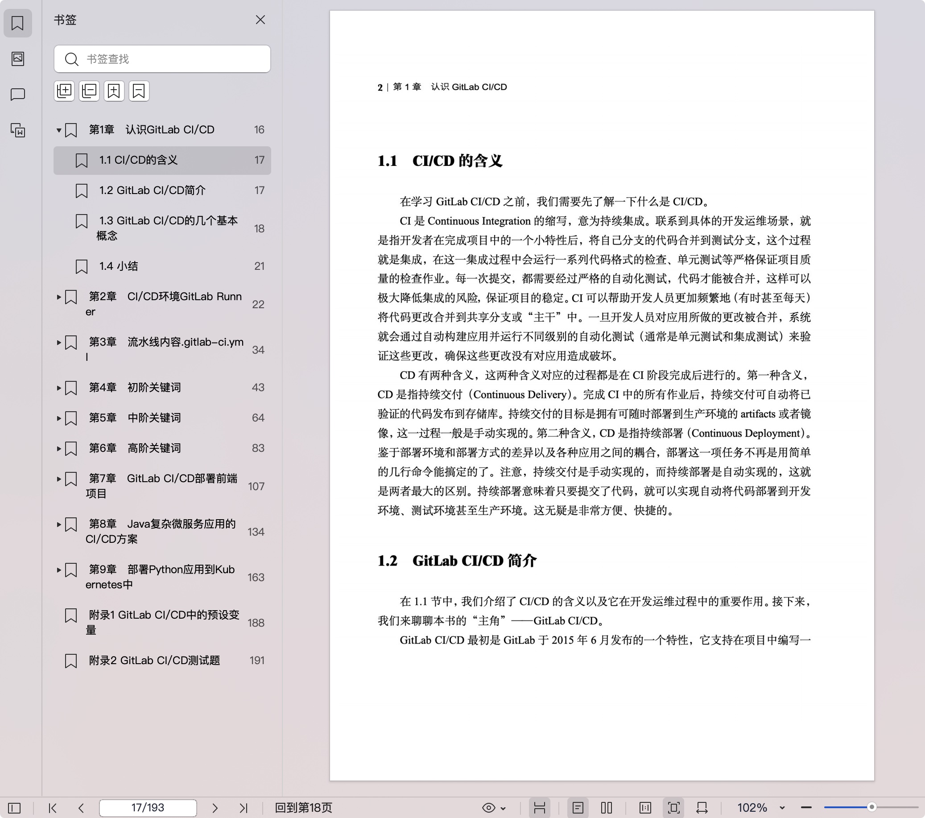Screen dimensions: 925x818
Task: Expand the 第3章 流水线内容 bookmark
Action: tap(59, 343)
